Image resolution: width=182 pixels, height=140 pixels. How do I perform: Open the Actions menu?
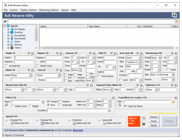pyautogui.click(x=14, y=10)
